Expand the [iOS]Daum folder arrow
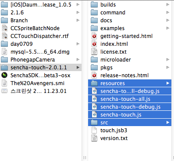This screenshot has width=174, height=161. pyautogui.click(x=78, y=4)
